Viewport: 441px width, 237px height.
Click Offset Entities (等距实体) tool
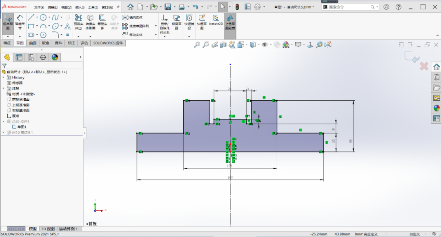(x=102, y=22)
